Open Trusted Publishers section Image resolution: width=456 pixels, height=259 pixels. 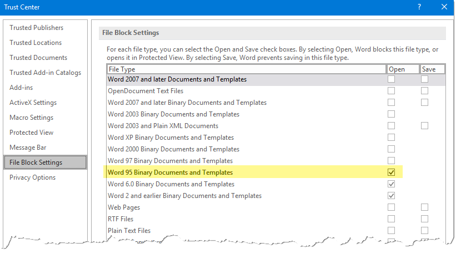click(36, 28)
